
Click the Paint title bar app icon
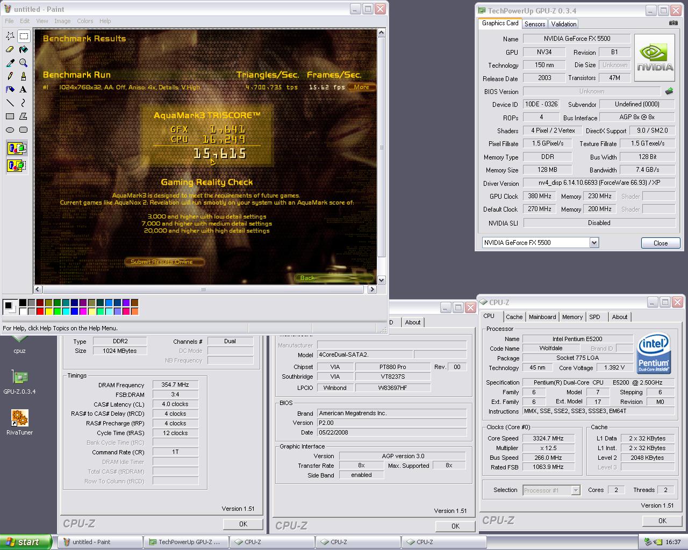click(7, 9)
